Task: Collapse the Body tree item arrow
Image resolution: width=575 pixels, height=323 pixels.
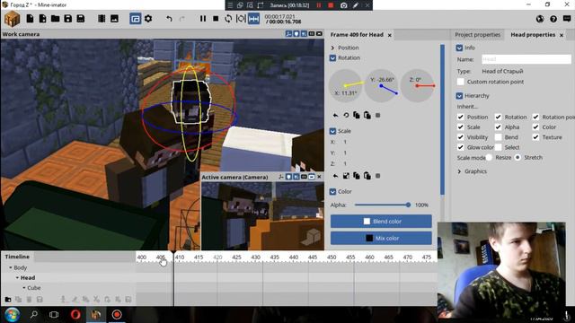Action: point(11,267)
